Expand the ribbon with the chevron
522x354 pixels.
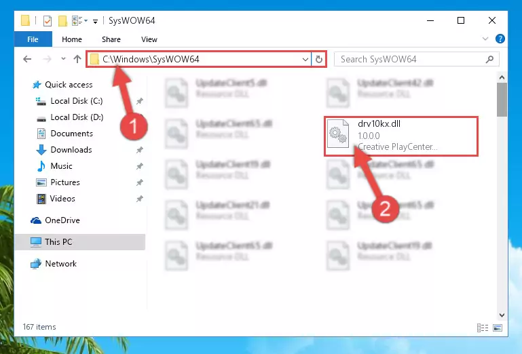tap(485, 39)
